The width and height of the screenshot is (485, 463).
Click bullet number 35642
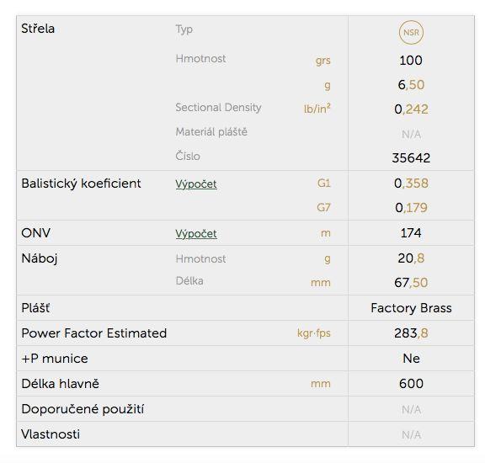click(411, 158)
